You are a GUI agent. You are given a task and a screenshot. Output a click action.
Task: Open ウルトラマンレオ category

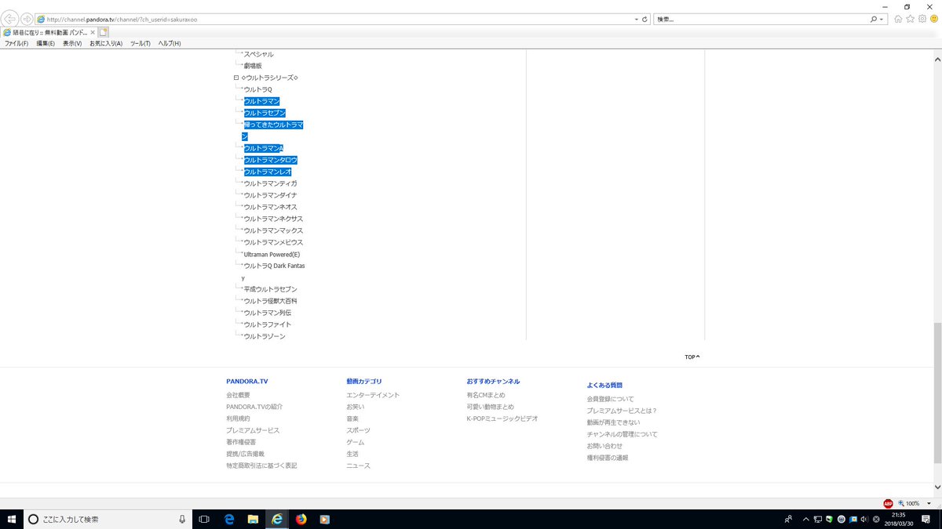pyautogui.click(x=268, y=172)
